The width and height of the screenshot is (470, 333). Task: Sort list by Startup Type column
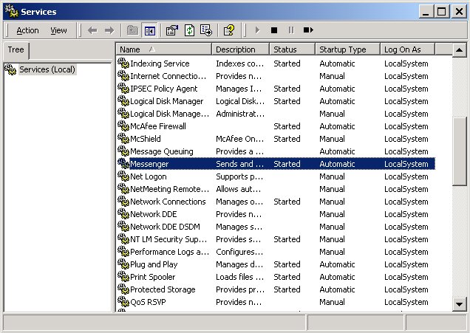346,49
